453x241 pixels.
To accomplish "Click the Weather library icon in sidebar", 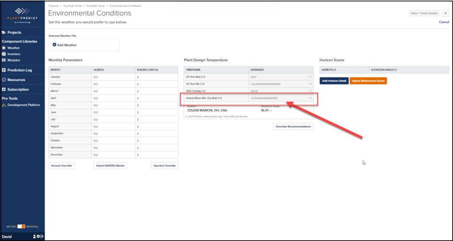I will pos(4,48).
